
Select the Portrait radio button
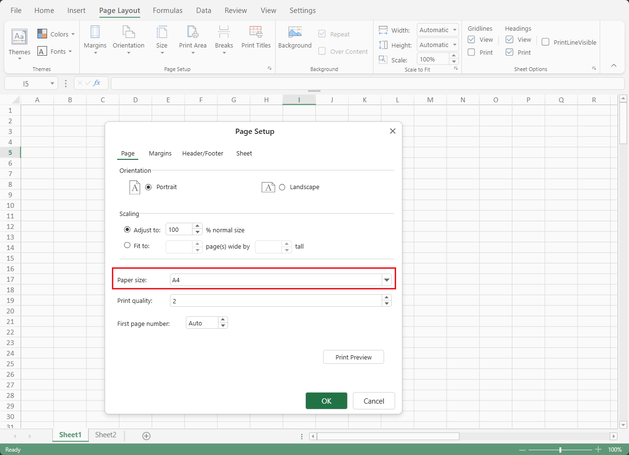(x=148, y=187)
